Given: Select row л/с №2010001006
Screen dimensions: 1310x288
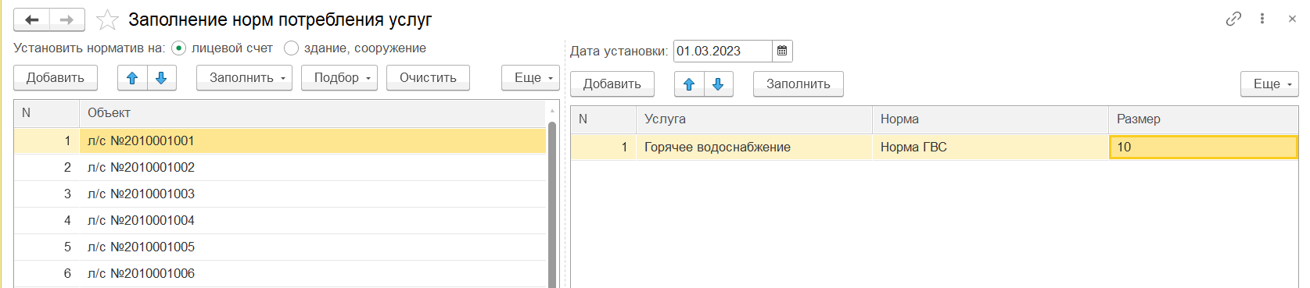Looking at the screenshot, I should (x=280, y=274).
